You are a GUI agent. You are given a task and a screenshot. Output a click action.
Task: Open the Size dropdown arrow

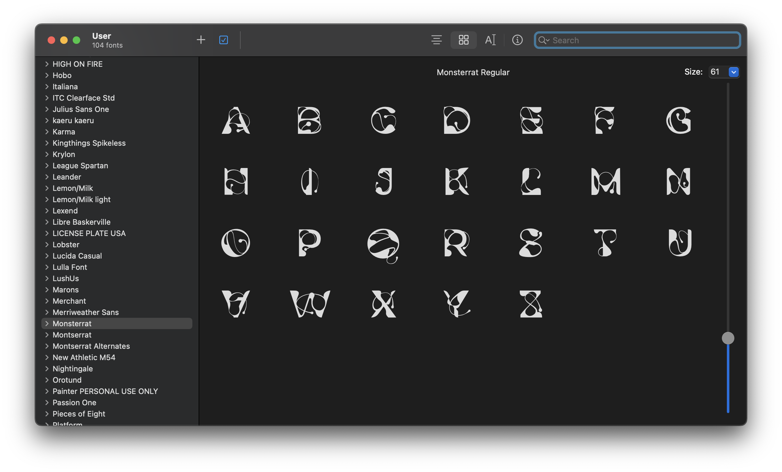tap(733, 72)
